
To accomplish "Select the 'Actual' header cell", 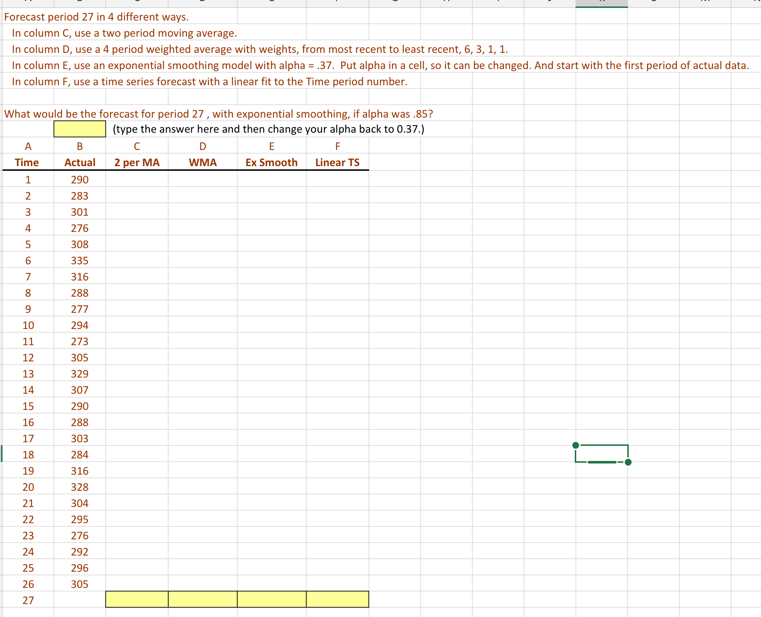I will tap(79, 163).
